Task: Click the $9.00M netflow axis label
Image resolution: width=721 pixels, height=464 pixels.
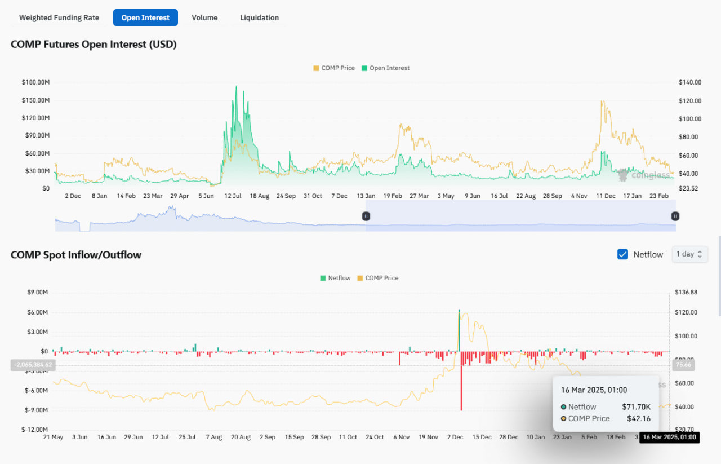Action: [38, 292]
